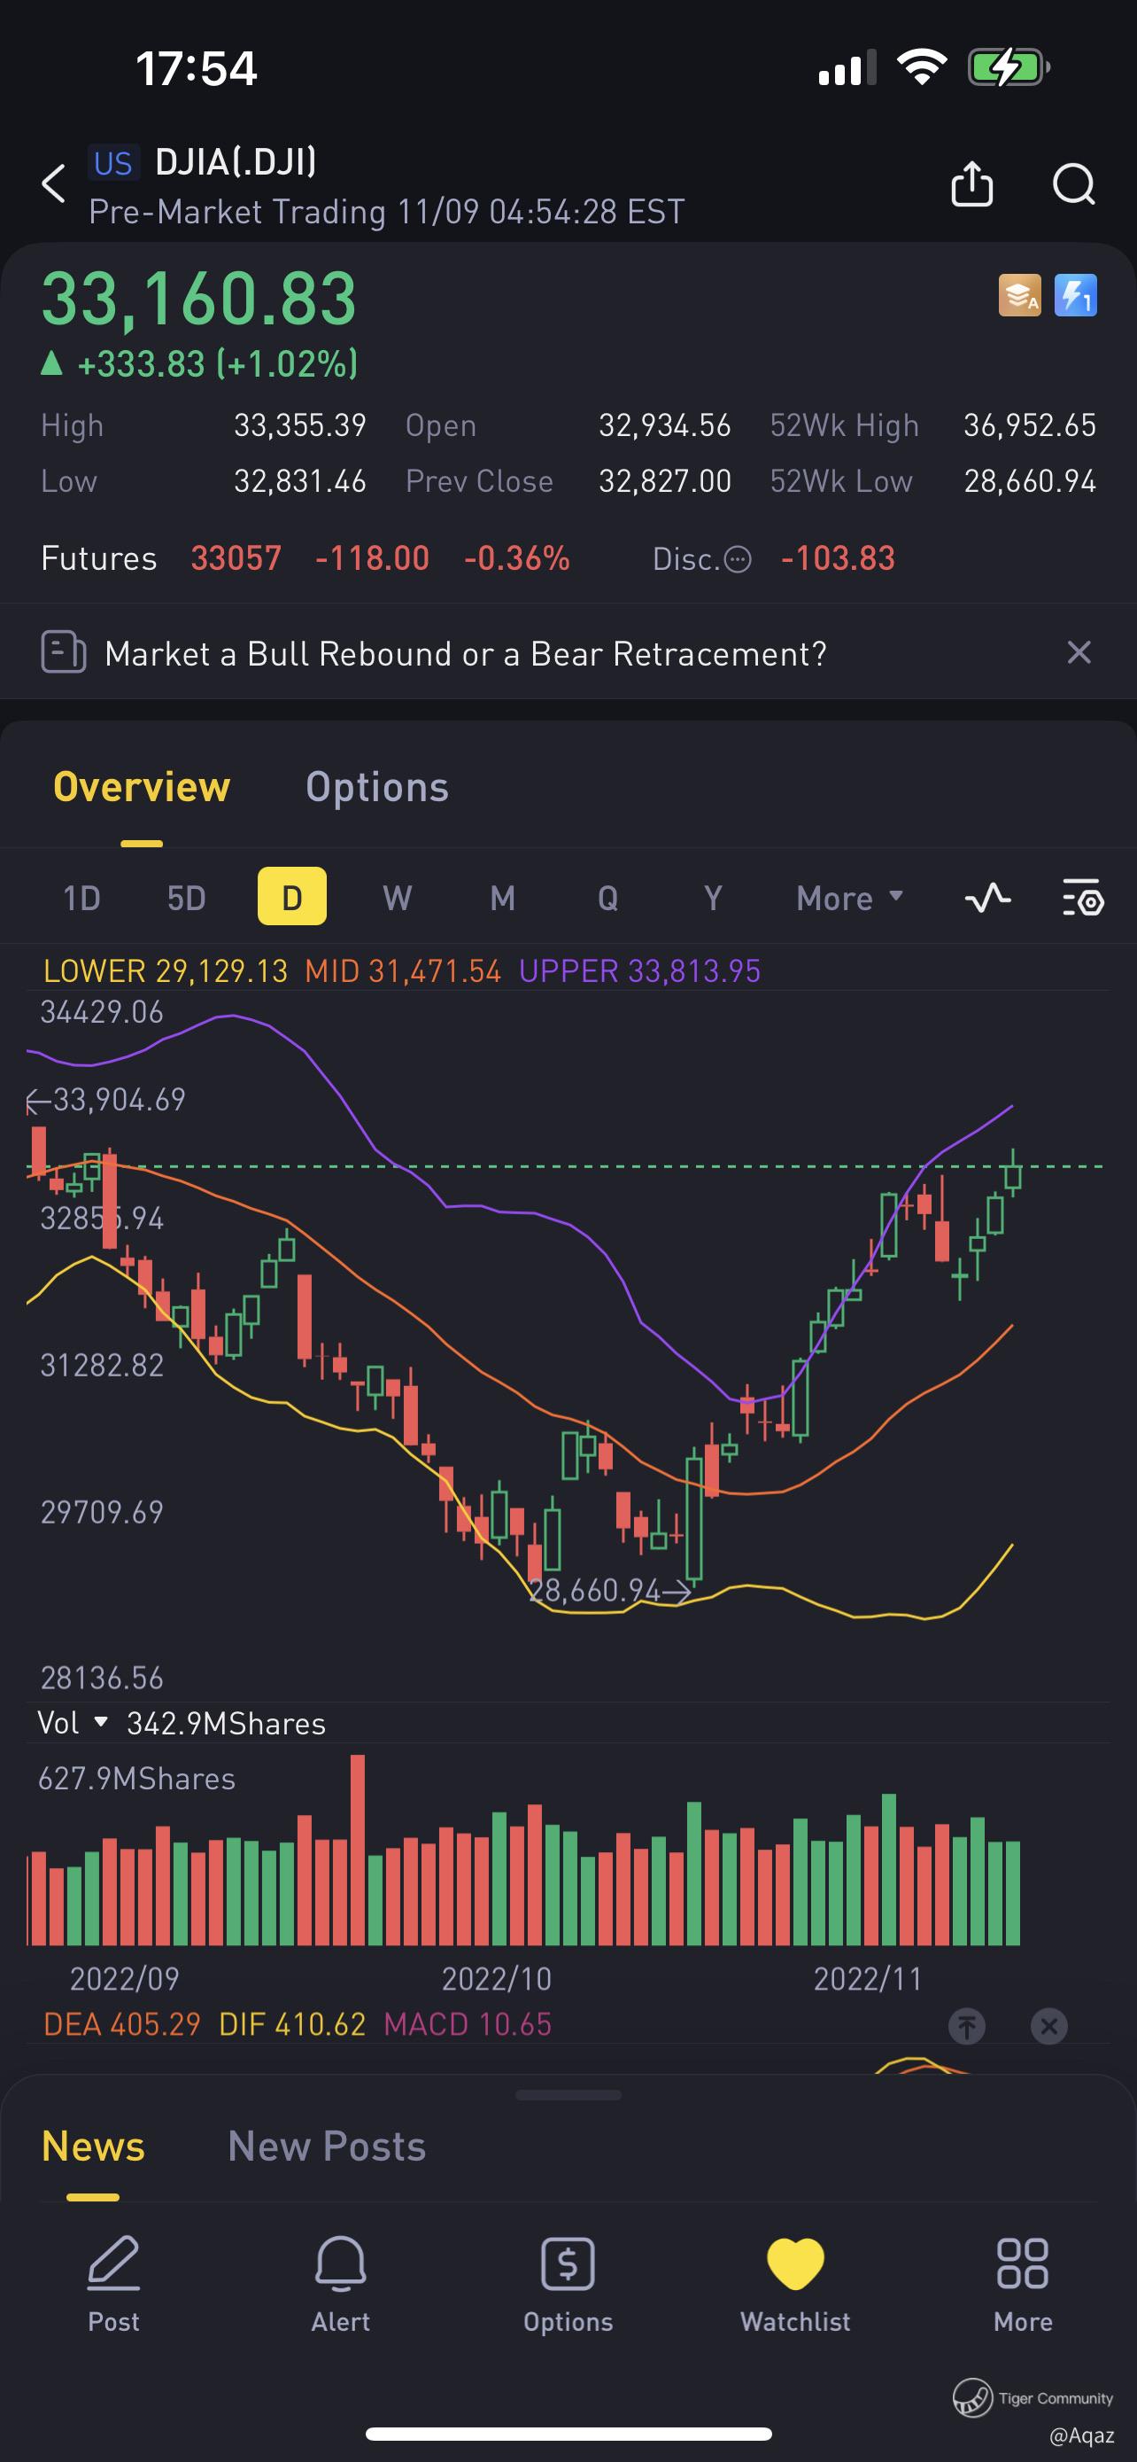Image resolution: width=1137 pixels, height=2462 pixels.
Task: Tap the 2022/10 date axis label
Action: [497, 1978]
